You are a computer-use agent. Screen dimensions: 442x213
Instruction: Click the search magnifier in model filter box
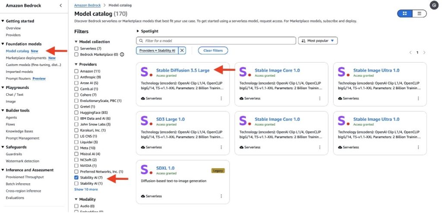[141, 41]
